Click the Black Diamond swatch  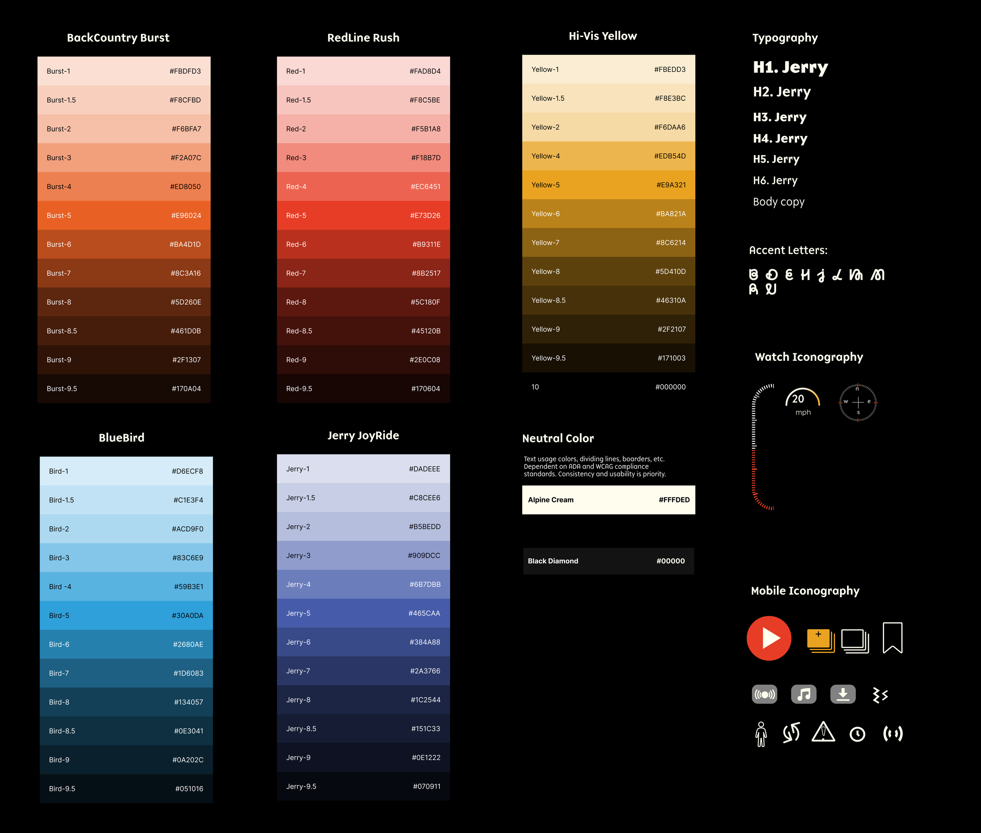point(608,561)
